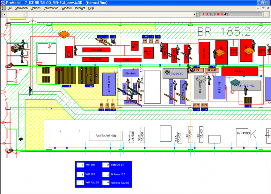Select the worker beside ICE 03/21
Image resolution: width=271 pixels, height=194 pixels.
(x=209, y=81)
